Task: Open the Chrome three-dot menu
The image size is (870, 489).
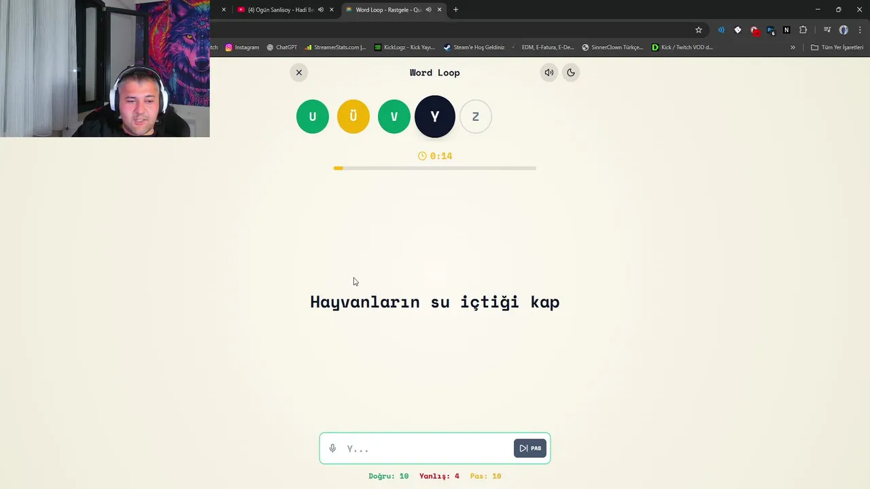Action: 860,30
